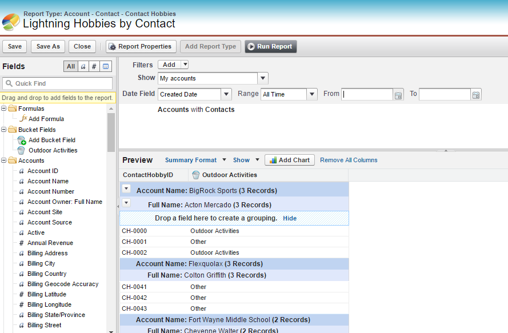Image resolution: width=508 pixels, height=333 pixels.
Task: Select Billing Geocode Accuracy field
Action: click(x=63, y=284)
